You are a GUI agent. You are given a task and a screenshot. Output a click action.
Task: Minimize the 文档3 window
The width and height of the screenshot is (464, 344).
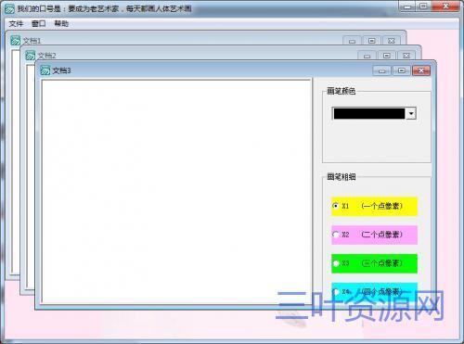[382, 70]
